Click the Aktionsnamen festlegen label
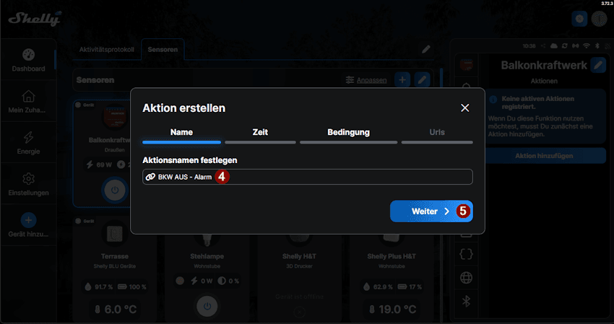Viewport: 614px width, 324px height. coord(190,160)
